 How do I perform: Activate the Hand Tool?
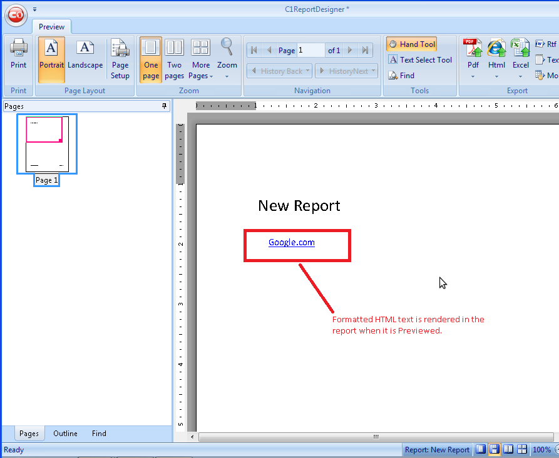[x=412, y=44]
